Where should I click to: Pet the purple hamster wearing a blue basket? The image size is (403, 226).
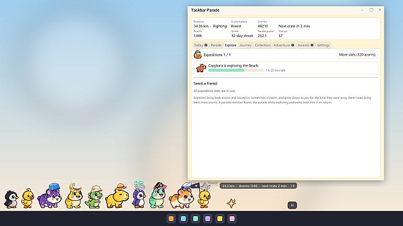pyautogui.click(x=50, y=196)
